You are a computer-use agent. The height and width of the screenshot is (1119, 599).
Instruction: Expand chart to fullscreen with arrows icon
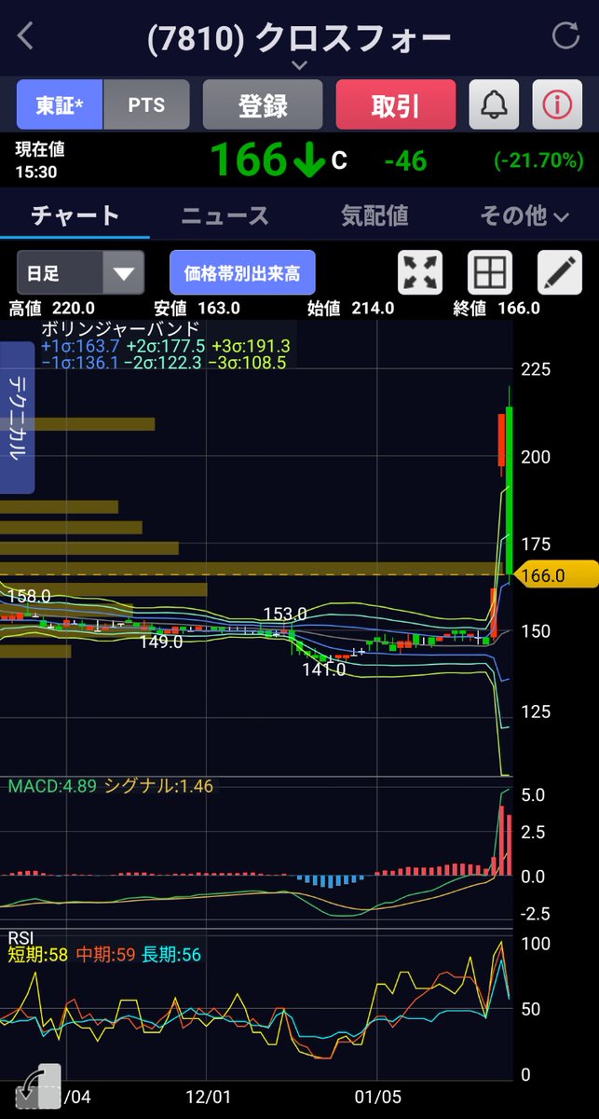pyautogui.click(x=421, y=273)
